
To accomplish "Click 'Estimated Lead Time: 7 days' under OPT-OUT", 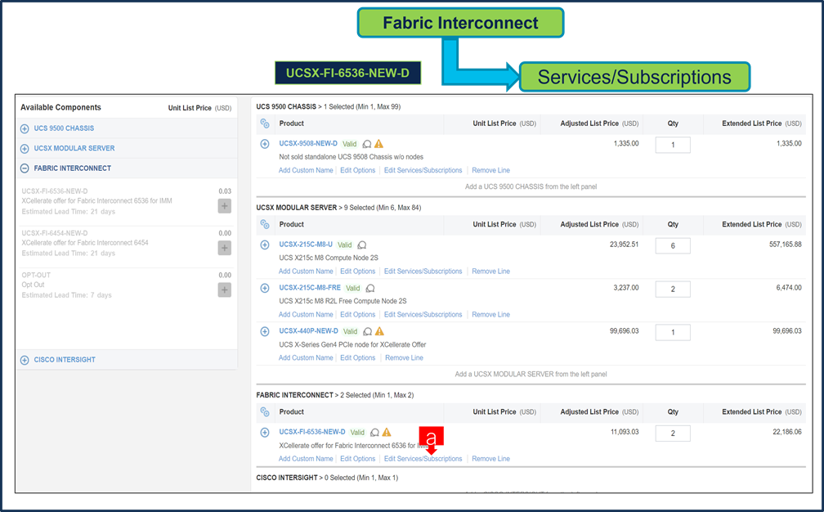I will (67, 295).
